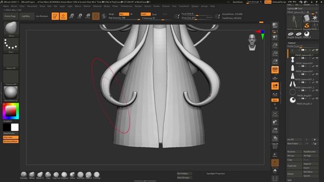Open the Brush menu
Viewport: 324px width, 182px height.
pyautogui.click(x=14, y=6)
